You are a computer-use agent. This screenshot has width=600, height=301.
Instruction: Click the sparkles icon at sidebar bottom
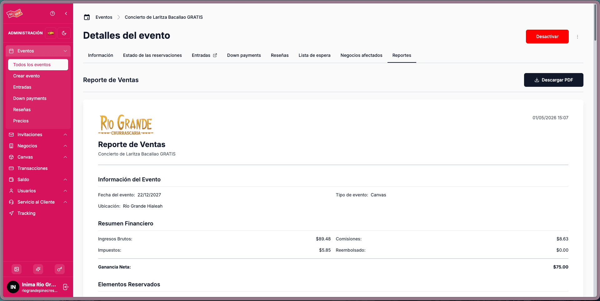pos(38,269)
